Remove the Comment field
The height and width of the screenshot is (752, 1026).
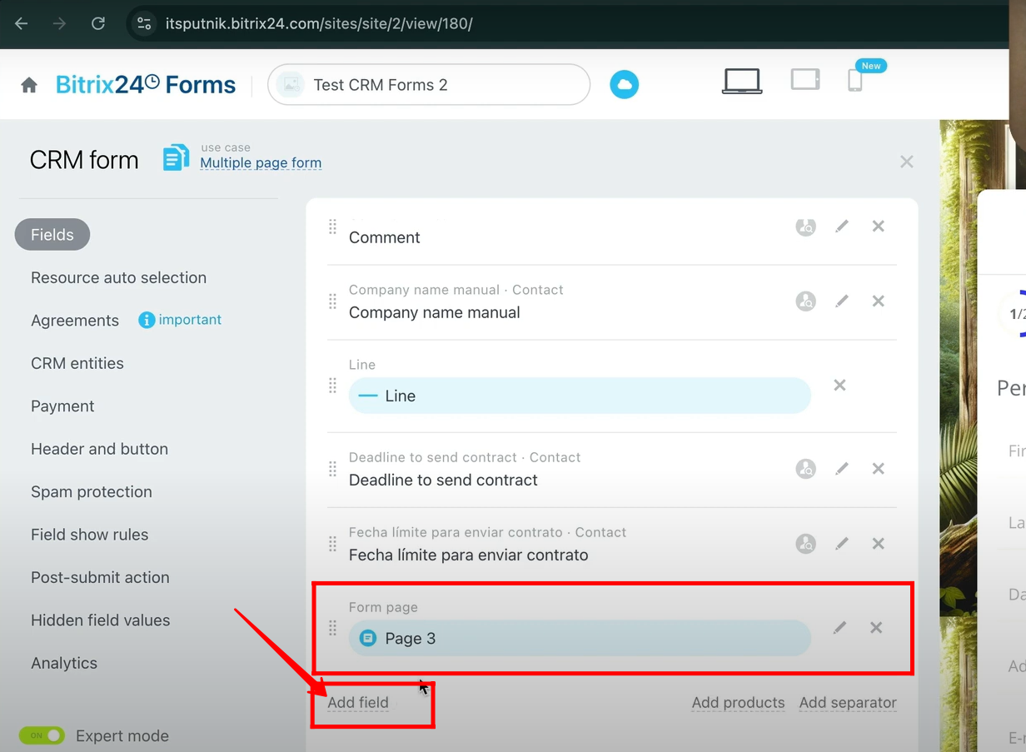coord(878,226)
